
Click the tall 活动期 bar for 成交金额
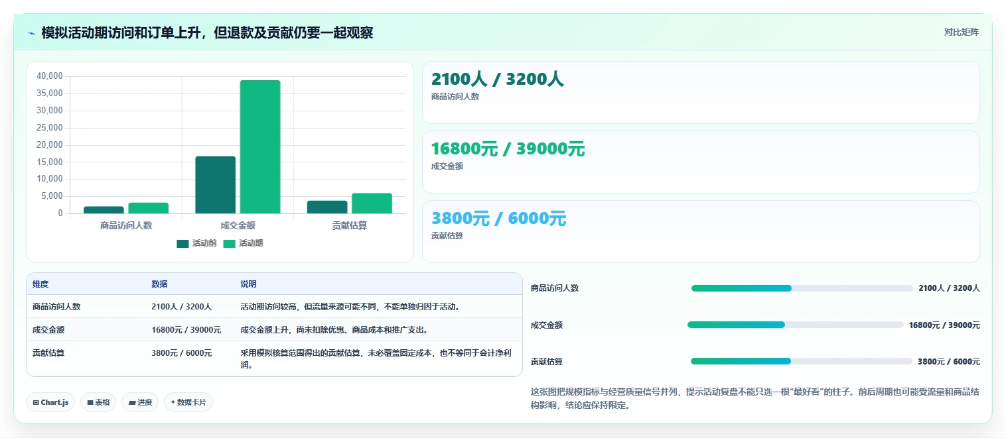[x=260, y=146]
